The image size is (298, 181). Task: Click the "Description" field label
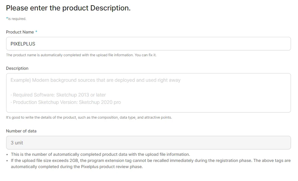pos(17,68)
